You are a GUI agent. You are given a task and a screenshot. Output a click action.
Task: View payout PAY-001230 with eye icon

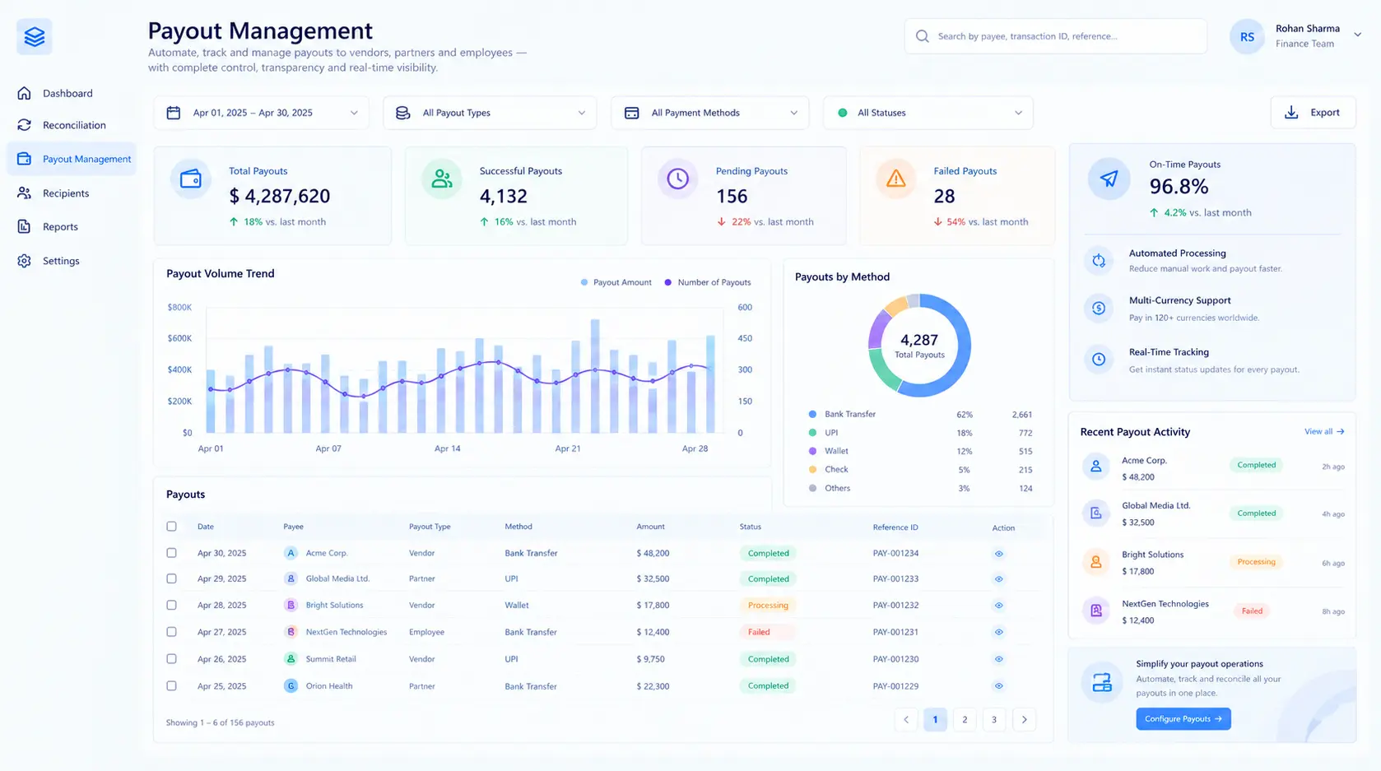pyautogui.click(x=999, y=659)
